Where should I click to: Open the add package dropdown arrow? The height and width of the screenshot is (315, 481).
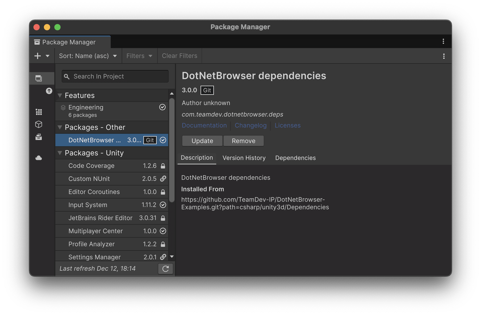point(48,56)
